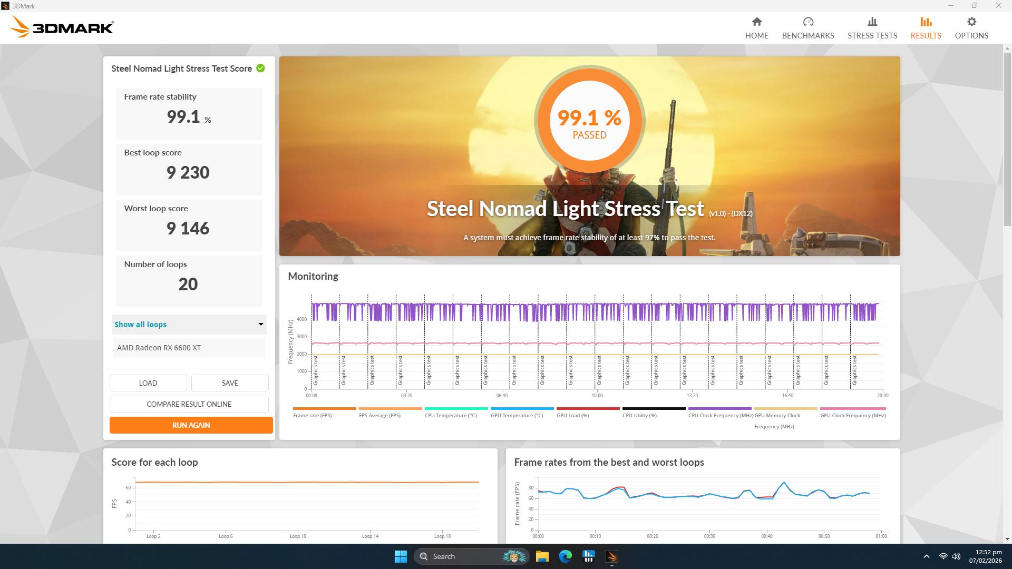Image resolution: width=1012 pixels, height=569 pixels.
Task: Open the Stress Tests chart icon
Action: click(872, 22)
